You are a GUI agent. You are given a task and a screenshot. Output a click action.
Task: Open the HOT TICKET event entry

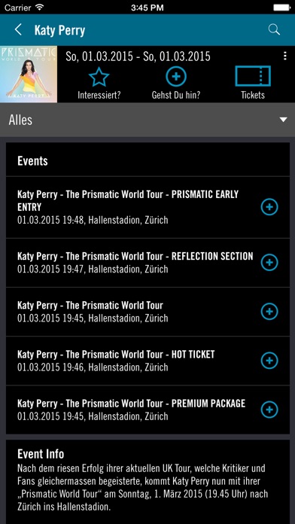pyautogui.click(x=147, y=361)
